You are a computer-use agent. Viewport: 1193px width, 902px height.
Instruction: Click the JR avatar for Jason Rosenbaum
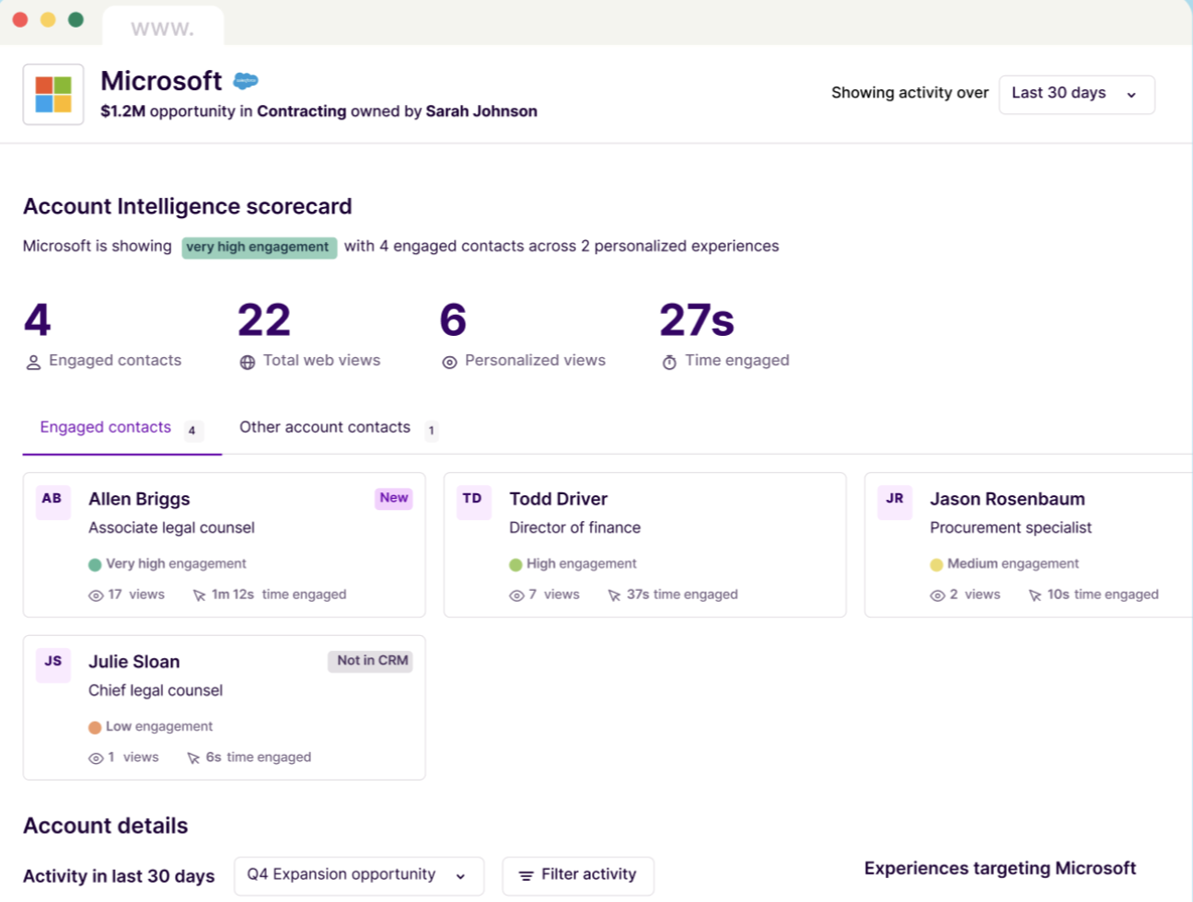pos(894,503)
